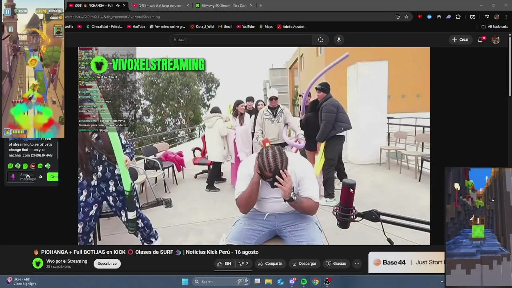This screenshot has width=512, height=288.
Task: Open the Dota_2_Wiki bookmark
Action: pyautogui.click(x=202, y=27)
